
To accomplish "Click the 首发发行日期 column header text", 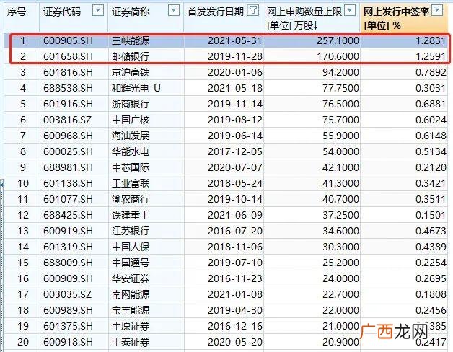I will pos(216,12).
